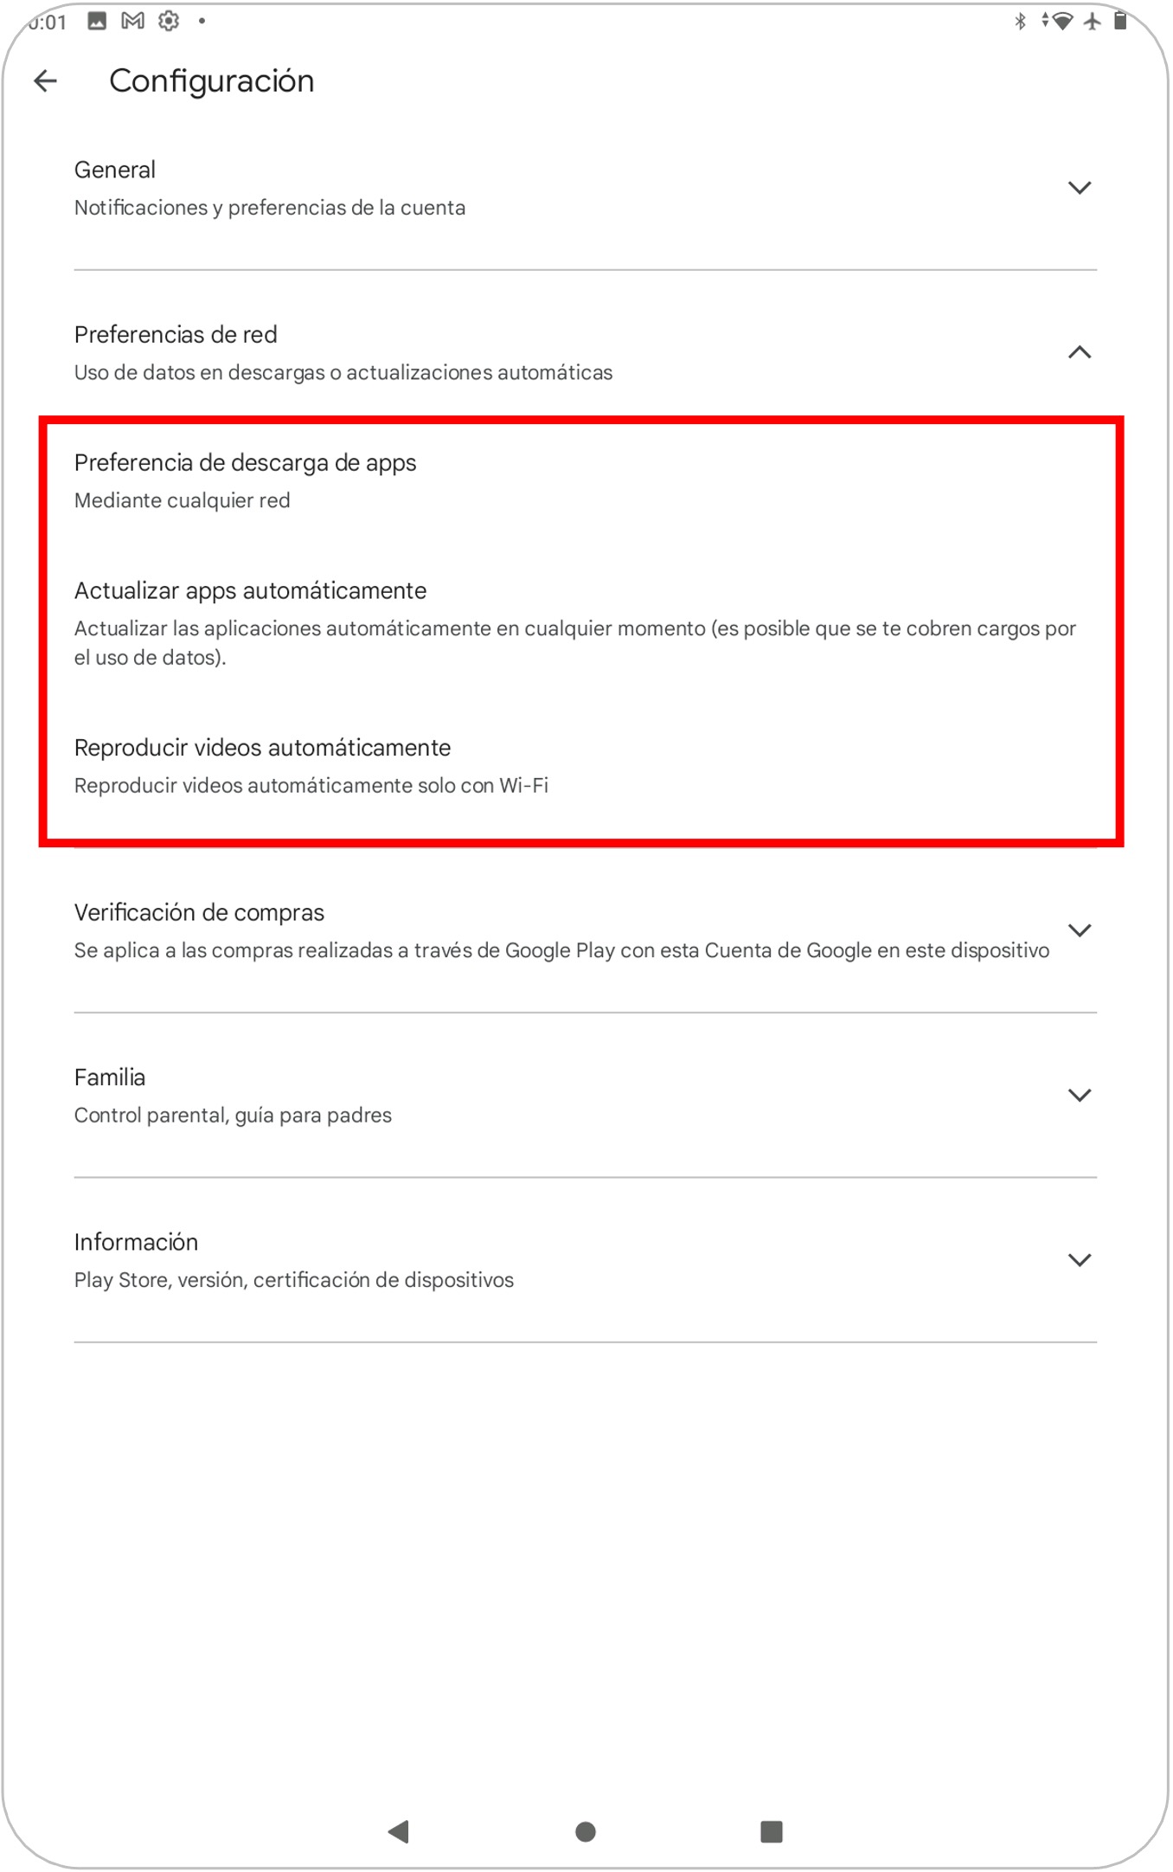Open Preferencia de descarga de apps
This screenshot has height=1872, width=1173.
click(245, 480)
